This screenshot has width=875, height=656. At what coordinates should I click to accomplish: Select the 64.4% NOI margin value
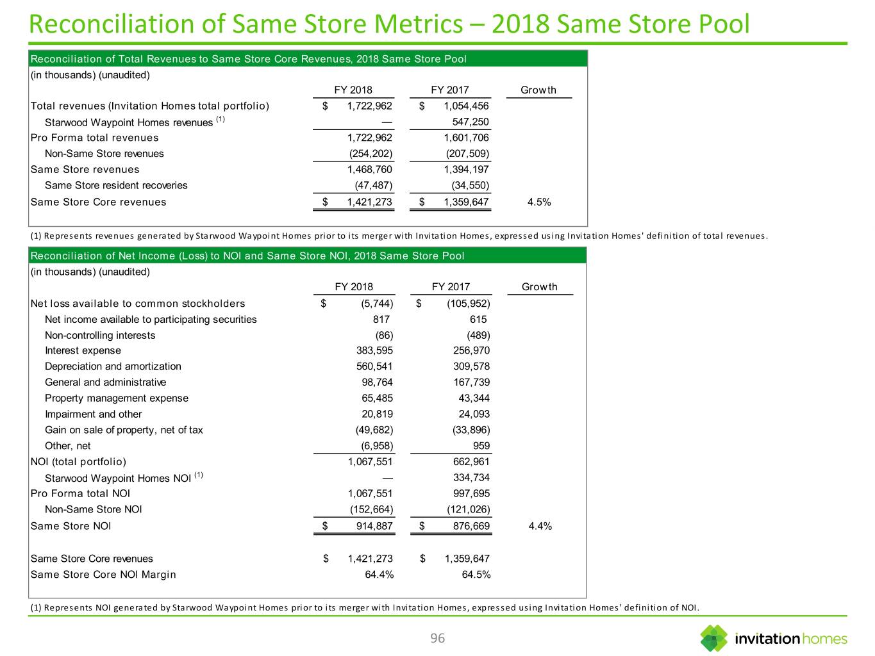click(379, 574)
